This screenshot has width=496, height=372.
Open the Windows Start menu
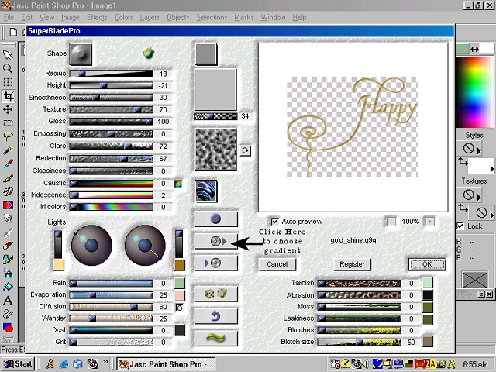tap(17, 363)
